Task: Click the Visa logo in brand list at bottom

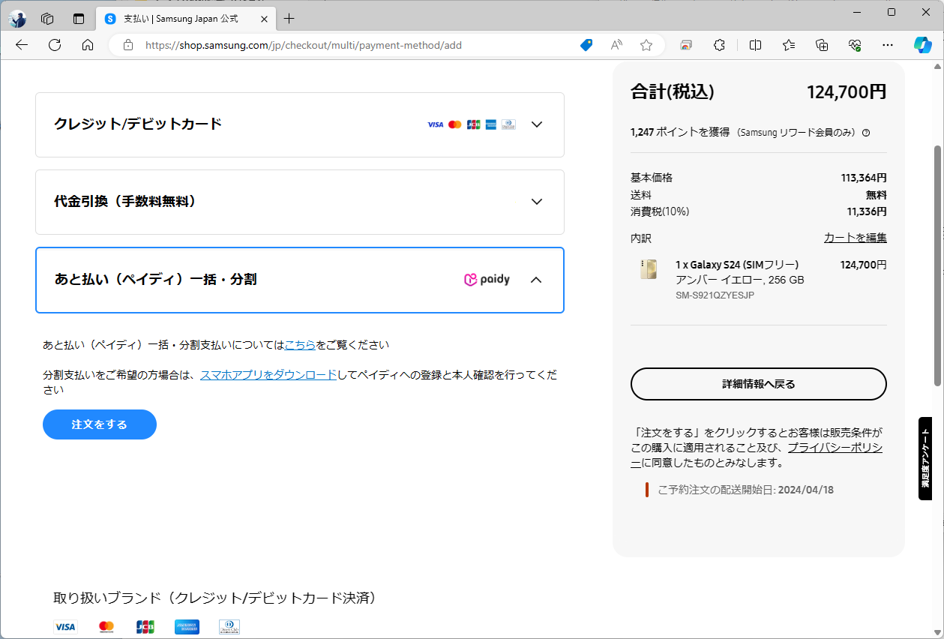Action: 65,627
